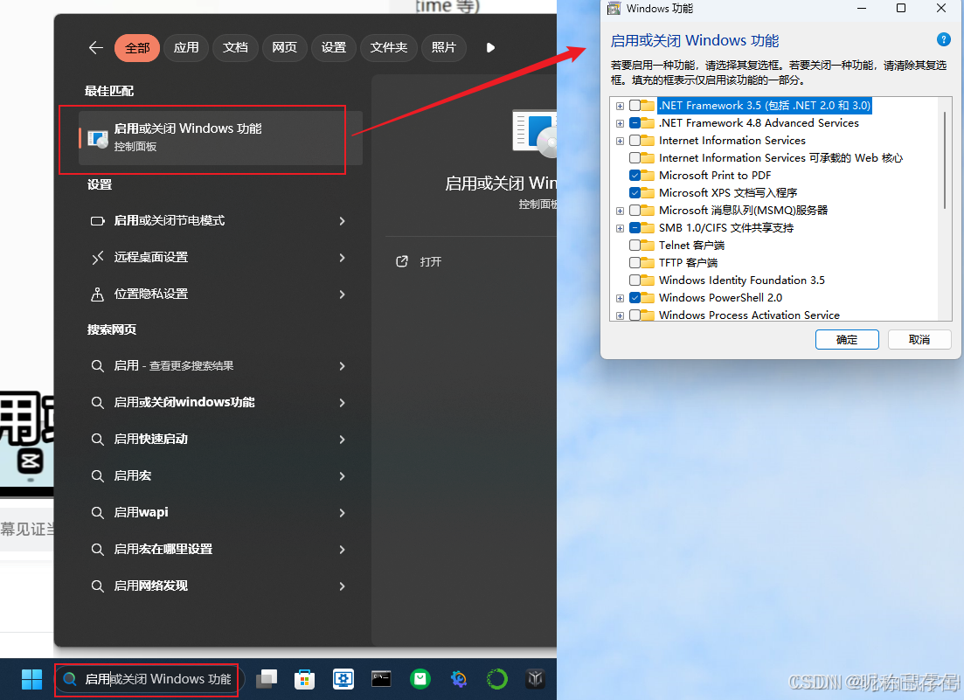
Task: Check Windows Identity Foundation 3.5
Action: point(635,281)
